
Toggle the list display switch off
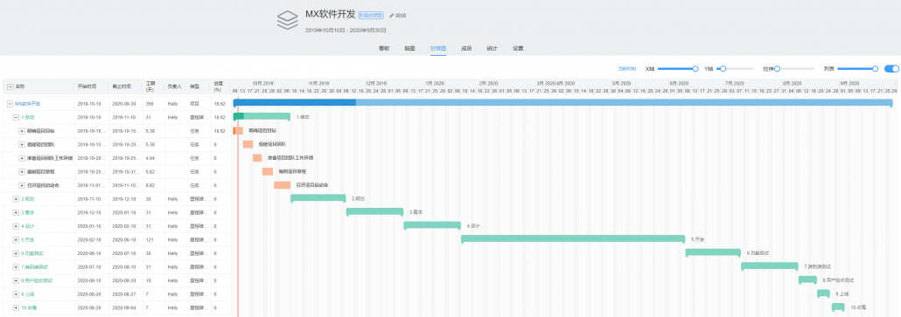pos(891,69)
